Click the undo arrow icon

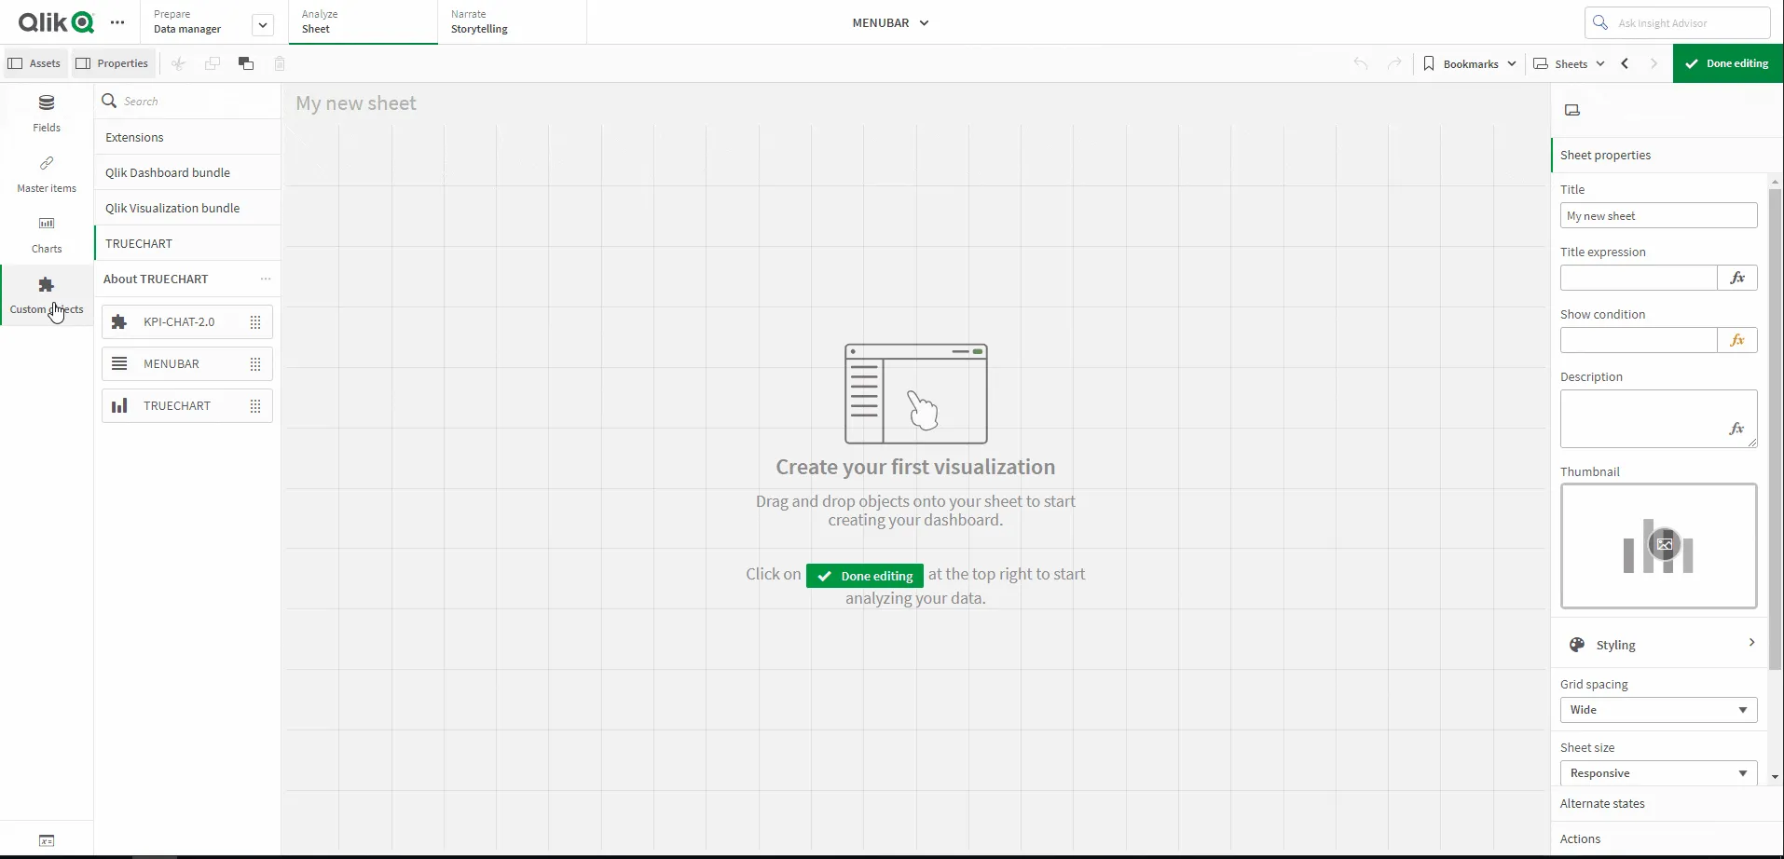point(1360,62)
